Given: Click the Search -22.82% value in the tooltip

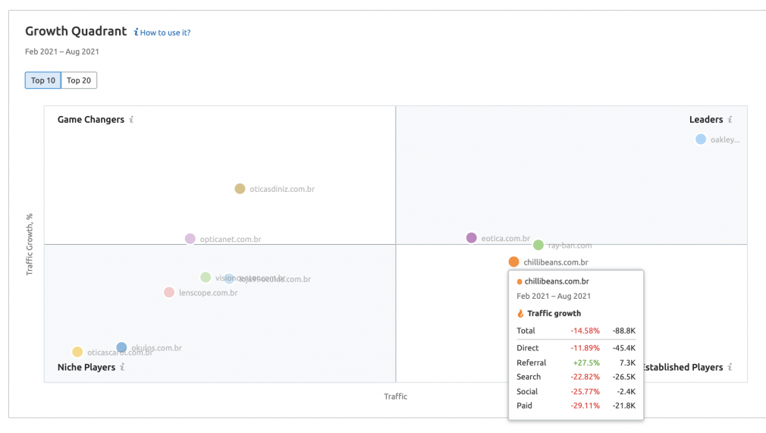Looking at the screenshot, I should (585, 377).
